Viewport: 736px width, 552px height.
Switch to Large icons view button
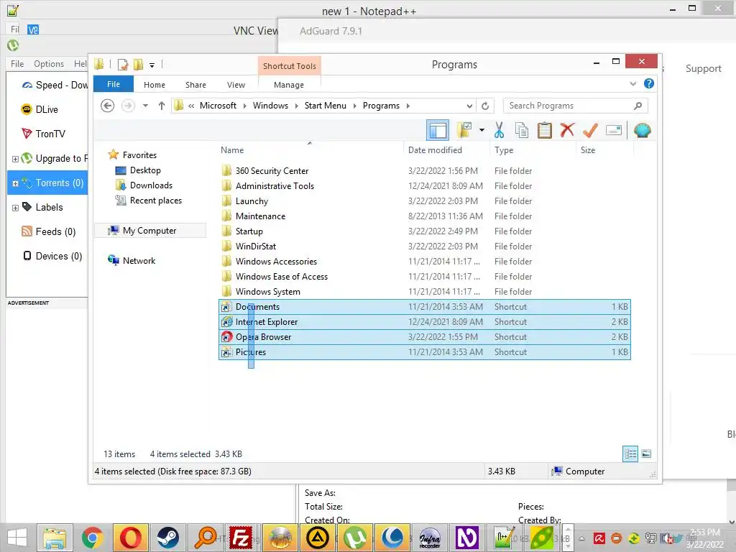click(x=646, y=454)
